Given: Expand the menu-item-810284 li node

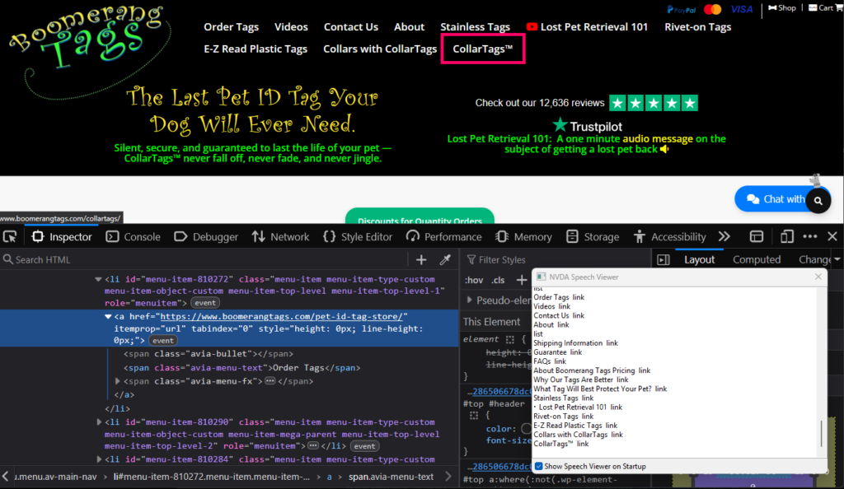Looking at the screenshot, I should pyautogui.click(x=99, y=459).
